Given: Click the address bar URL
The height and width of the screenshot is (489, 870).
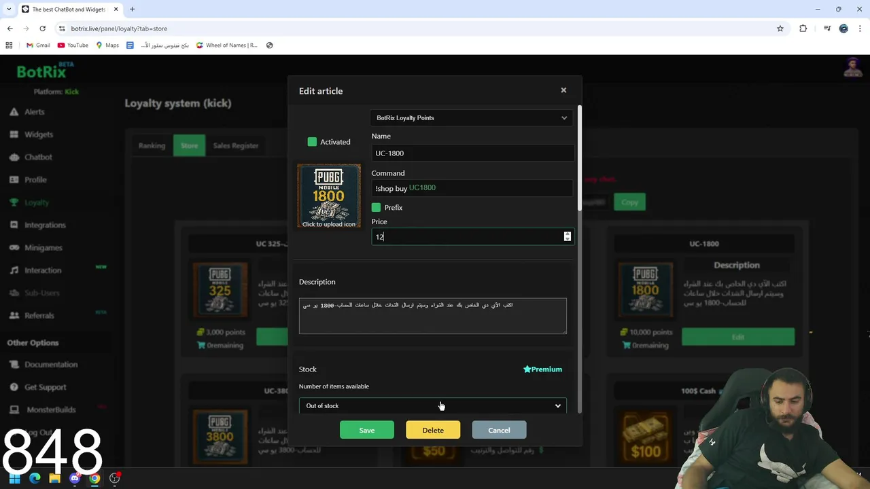Looking at the screenshot, I should click(x=119, y=29).
